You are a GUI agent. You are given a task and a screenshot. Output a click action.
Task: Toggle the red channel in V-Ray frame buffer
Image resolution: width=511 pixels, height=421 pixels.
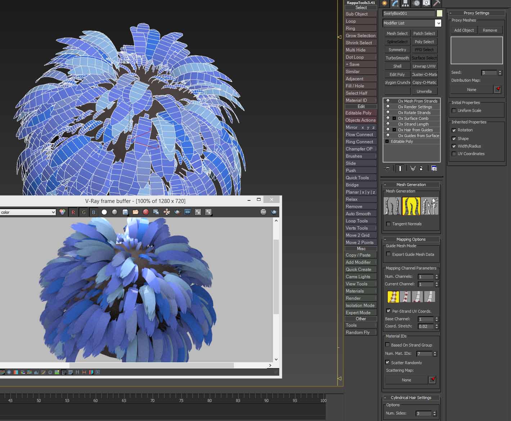pyautogui.click(x=73, y=212)
